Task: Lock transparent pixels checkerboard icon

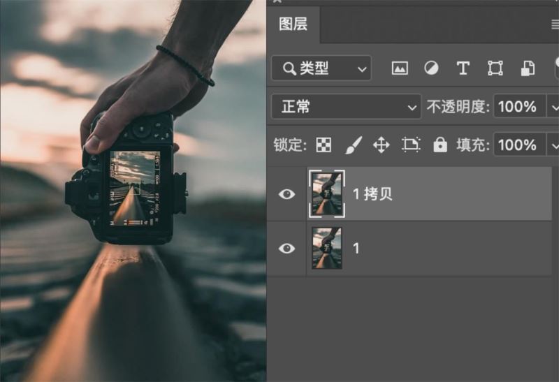Action: [x=324, y=145]
